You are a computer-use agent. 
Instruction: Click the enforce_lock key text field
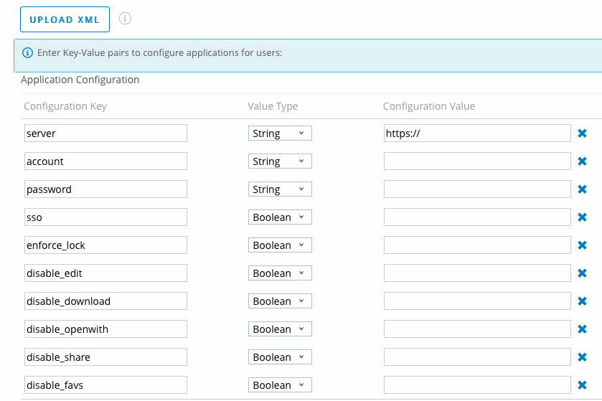click(x=105, y=245)
